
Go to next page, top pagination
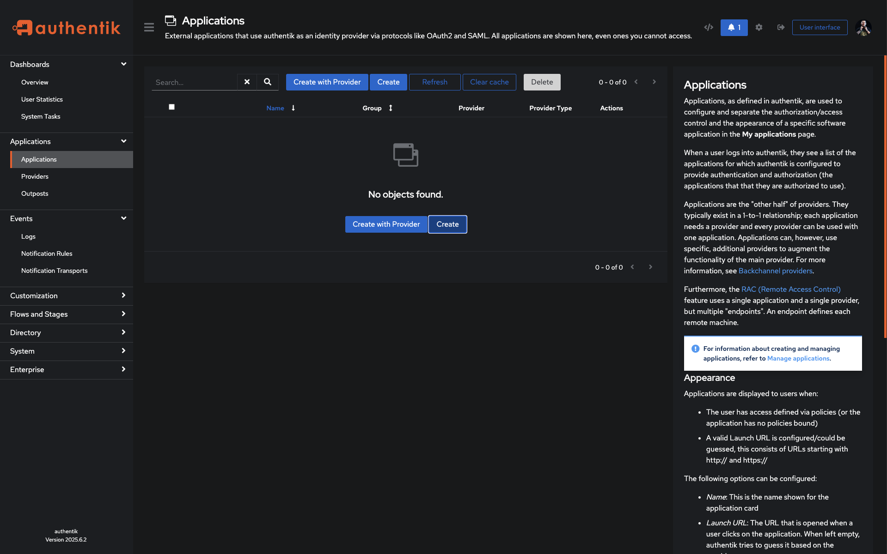pyautogui.click(x=654, y=82)
